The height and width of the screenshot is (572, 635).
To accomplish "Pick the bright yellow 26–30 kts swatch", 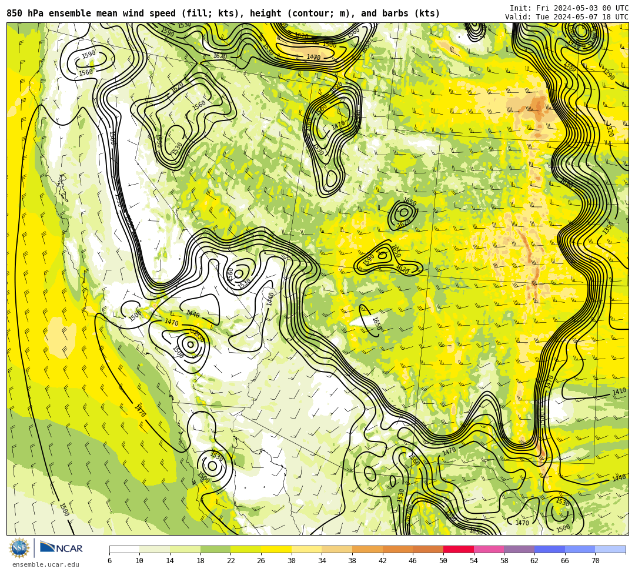I will (x=276, y=549).
